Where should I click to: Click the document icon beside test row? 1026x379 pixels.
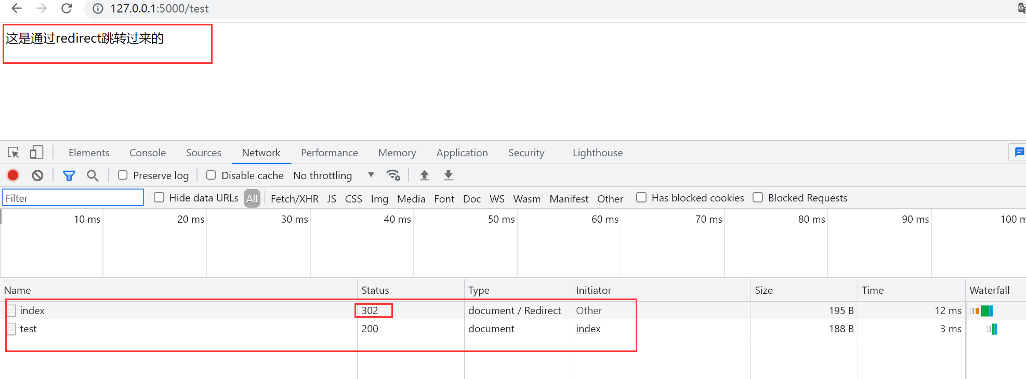11,329
